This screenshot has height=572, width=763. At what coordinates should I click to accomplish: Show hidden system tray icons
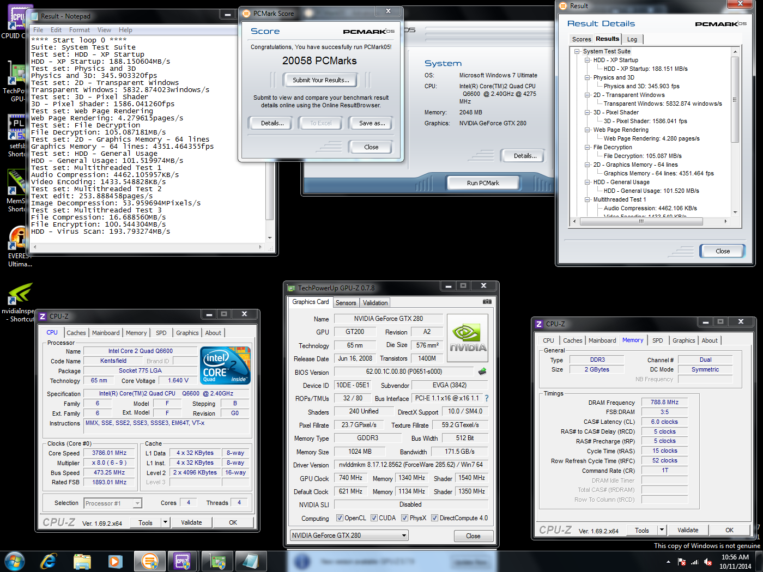click(668, 562)
